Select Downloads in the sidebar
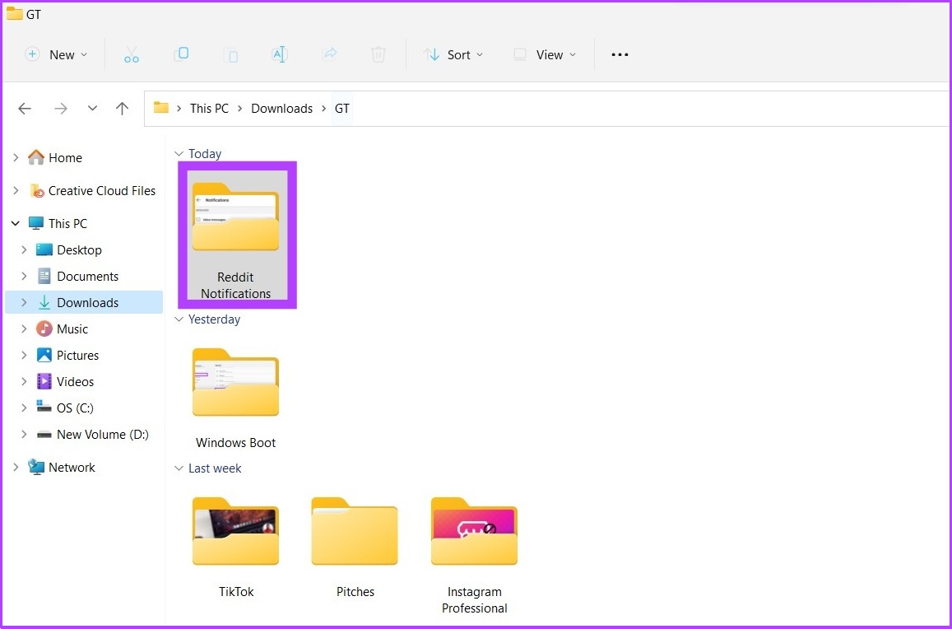 pyautogui.click(x=84, y=302)
